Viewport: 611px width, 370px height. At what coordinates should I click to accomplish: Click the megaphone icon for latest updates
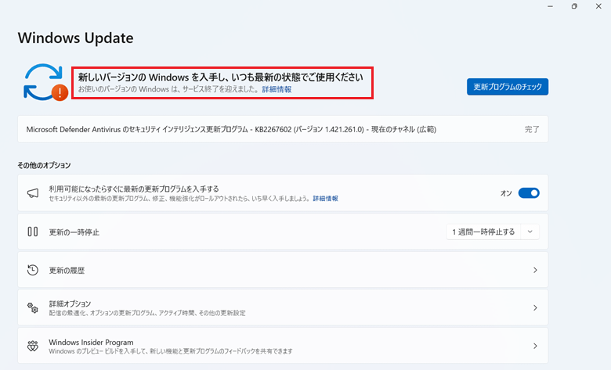pyautogui.click(x=33, y=193)
